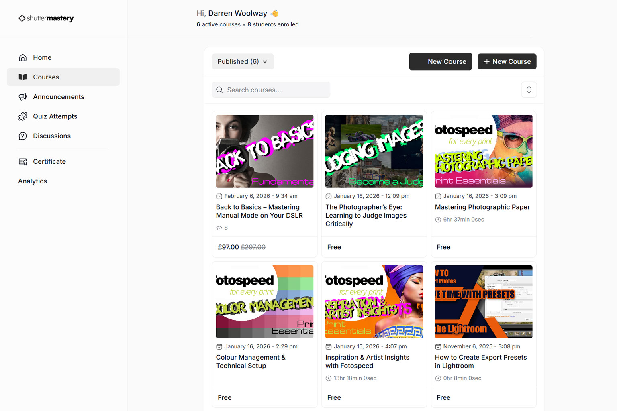Go to Quiz Attempts
This screenshot has height=411, width=617.
click(63, 116)
